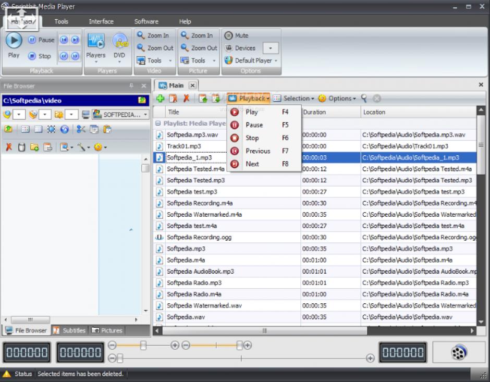
Task: Open the Help ribbon tab
Action: 185,21
